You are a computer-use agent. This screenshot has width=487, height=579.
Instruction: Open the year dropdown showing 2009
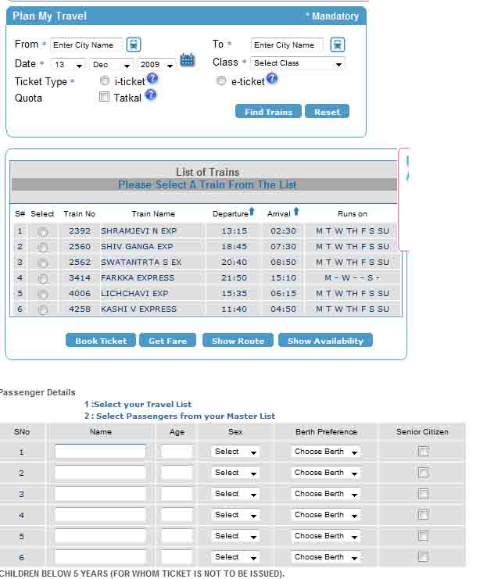point(156,65)
